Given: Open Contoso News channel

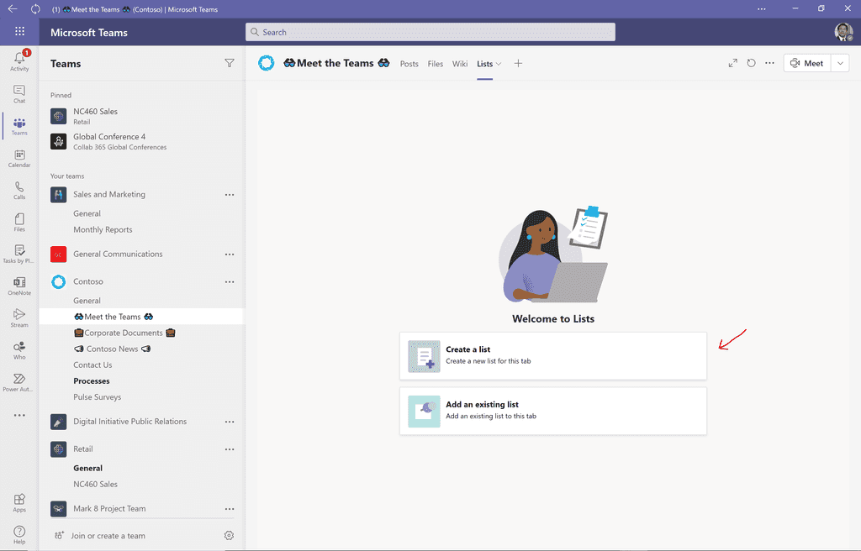Looking at the screenshot, I should (x=112, y=349).
